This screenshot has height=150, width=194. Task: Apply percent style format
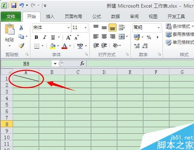pos(149,37)
